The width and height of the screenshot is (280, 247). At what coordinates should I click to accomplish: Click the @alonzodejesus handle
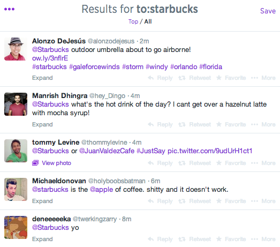tap(111, 41)
